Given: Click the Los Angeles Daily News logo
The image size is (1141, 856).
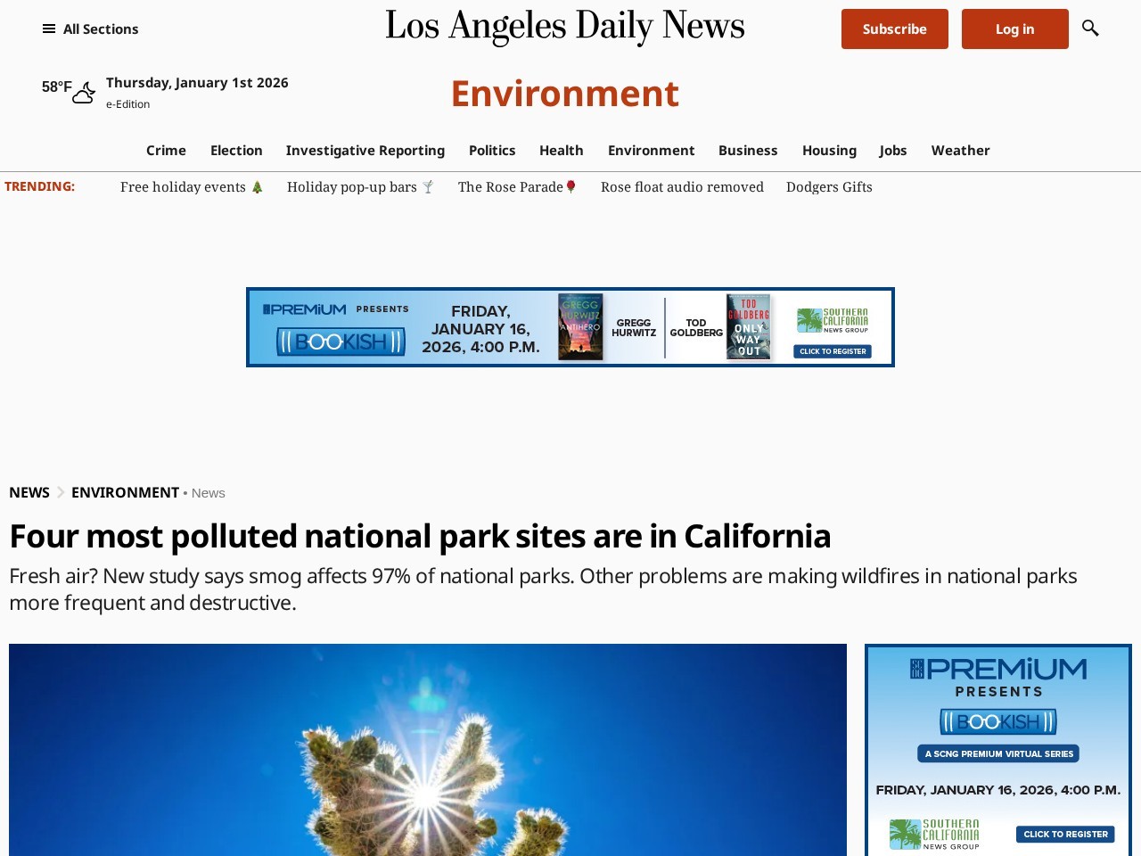Looking at the screenshot, I should click(564, 27).
